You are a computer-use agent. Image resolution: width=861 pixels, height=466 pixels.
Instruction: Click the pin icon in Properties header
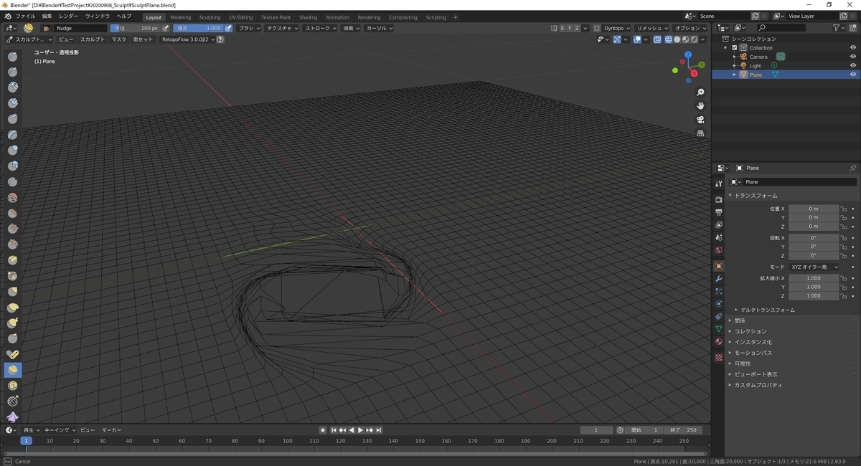(852, 168)
